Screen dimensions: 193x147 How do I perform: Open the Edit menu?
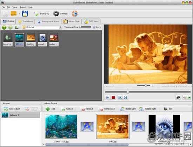click(8, 7)
